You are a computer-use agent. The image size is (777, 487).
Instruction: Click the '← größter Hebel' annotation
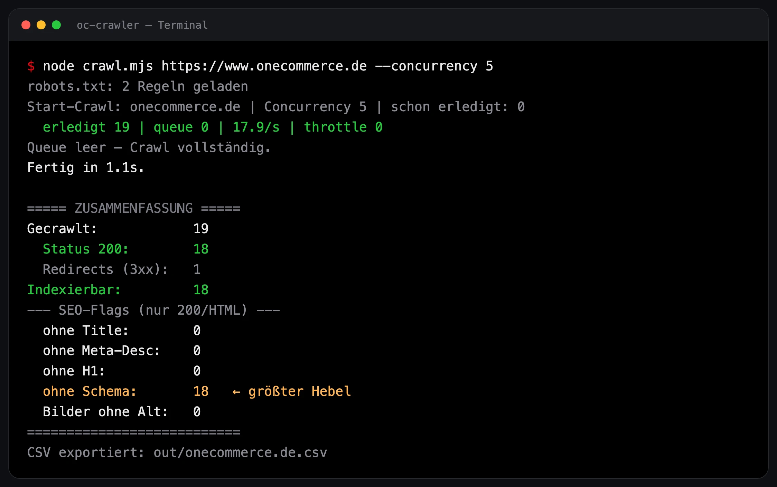point(292,391)
